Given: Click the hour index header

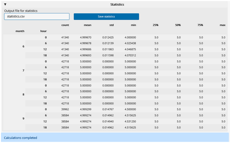Looking at the screenshot, I should (43, 31).
